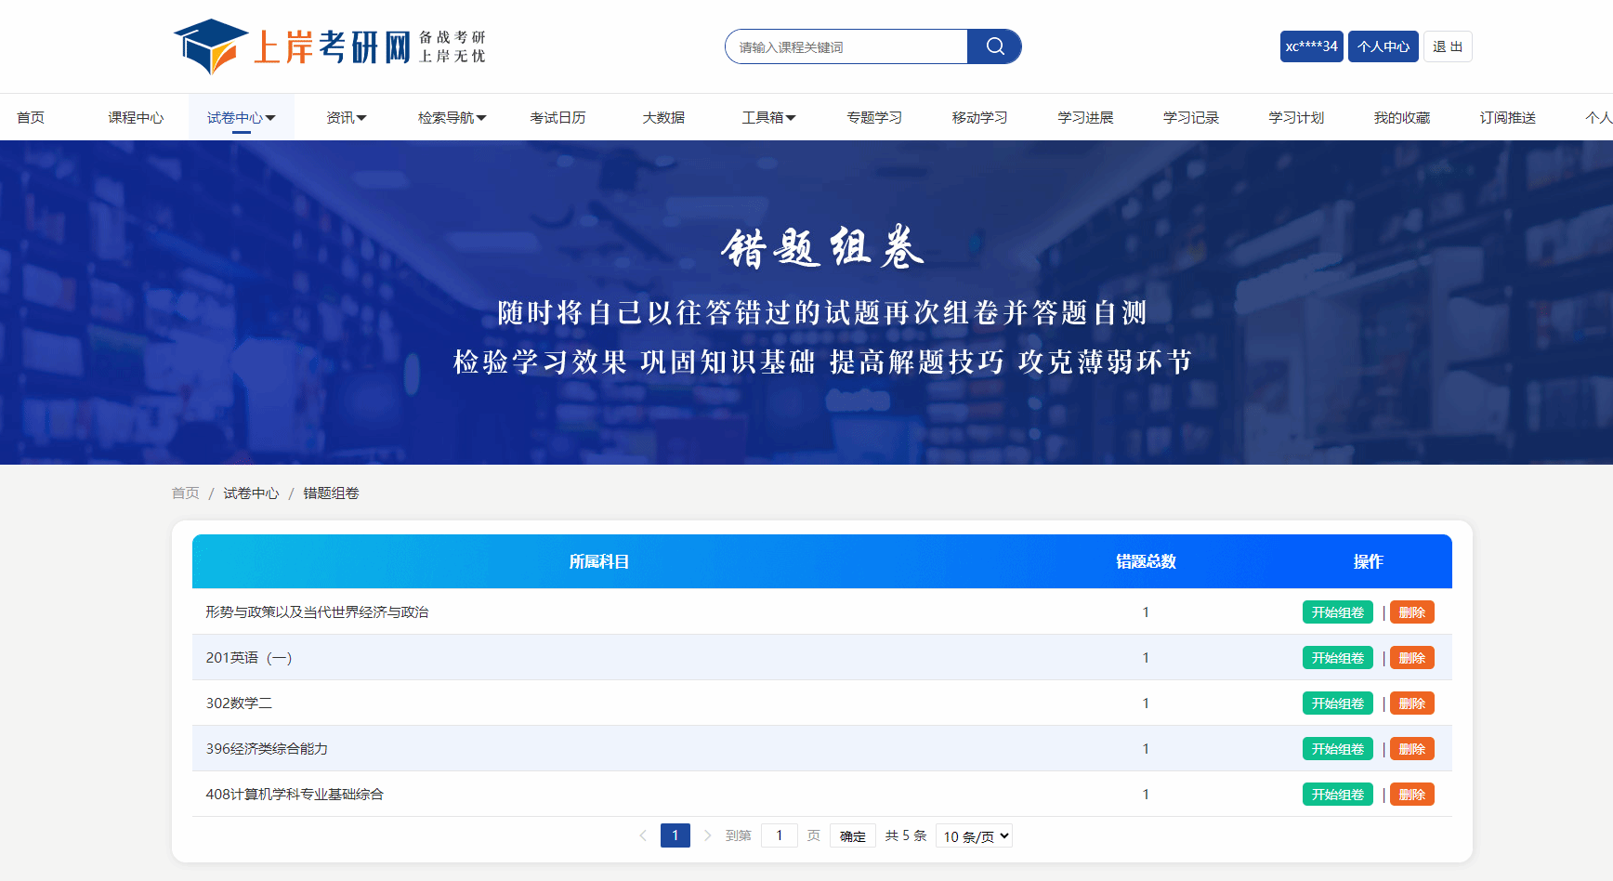The height and width of the screenshot is (881, 1613).
Task: Open the 考试日历 menu item
Action: (x=557, y=118)
